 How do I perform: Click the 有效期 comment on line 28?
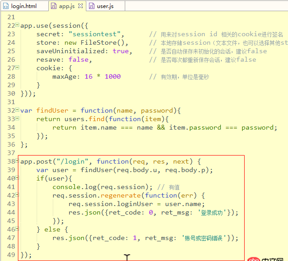click(179, 77)
